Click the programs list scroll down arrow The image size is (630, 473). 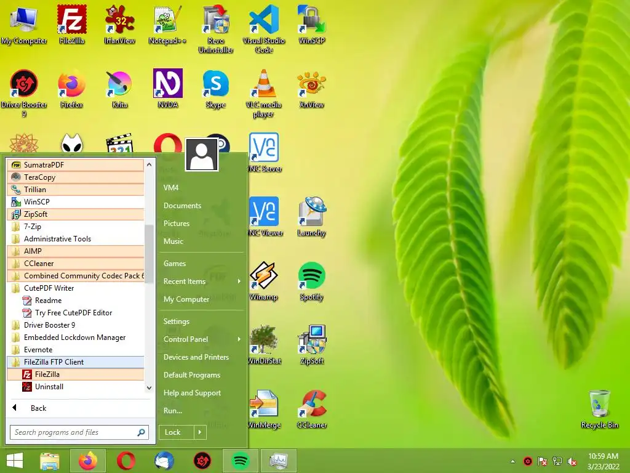pos(149,388)
